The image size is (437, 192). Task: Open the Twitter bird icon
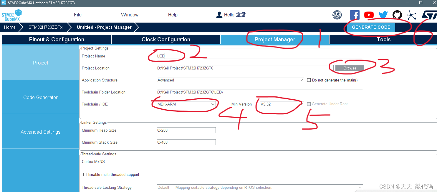pyautogui.click(x=383, y=15)
